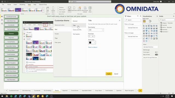
Task: Open Spotify from the taskbar
Action: point(11,96)
